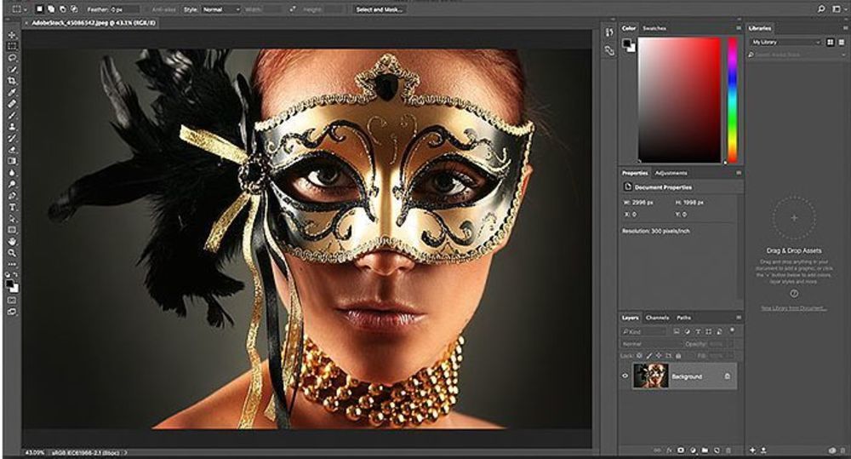Open the My Library dropdown
This screenshot has height=459, width=851.
pyautogui.click(x=785, y=42)
